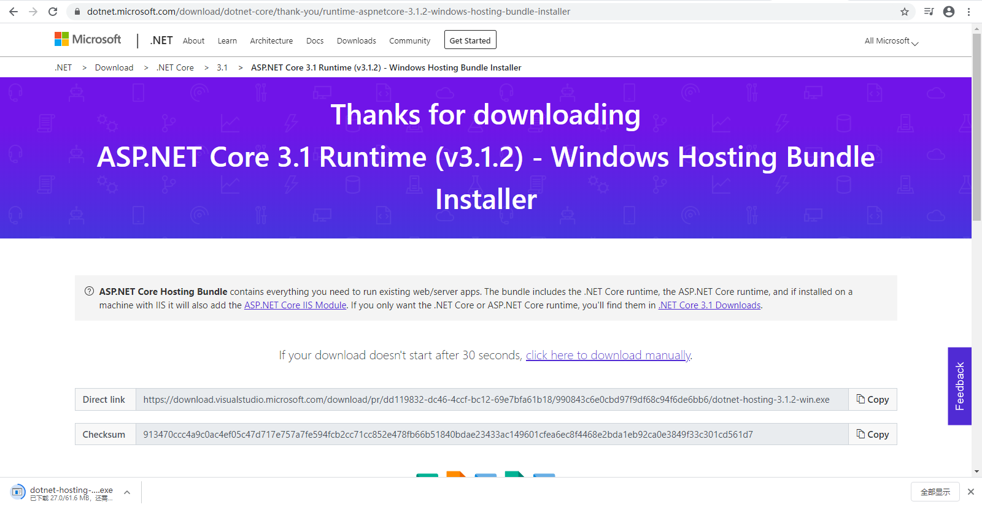Click the .NET breadcrumb link

click(63, 67)
